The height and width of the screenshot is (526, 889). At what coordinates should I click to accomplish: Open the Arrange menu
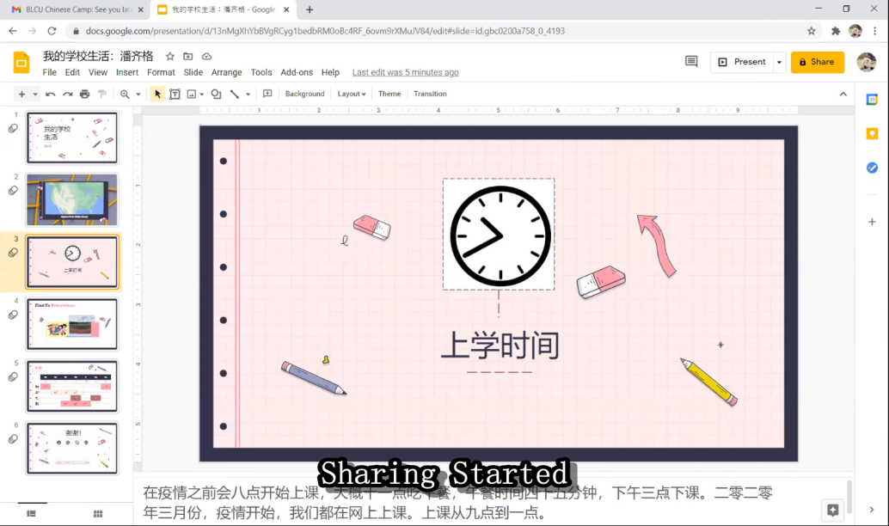tap(226, 72)
